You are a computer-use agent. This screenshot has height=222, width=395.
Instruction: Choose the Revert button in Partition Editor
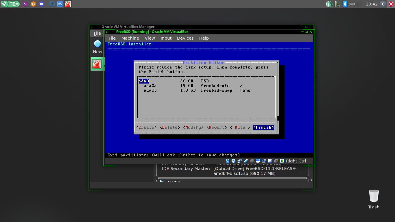(x=217, y=127)
